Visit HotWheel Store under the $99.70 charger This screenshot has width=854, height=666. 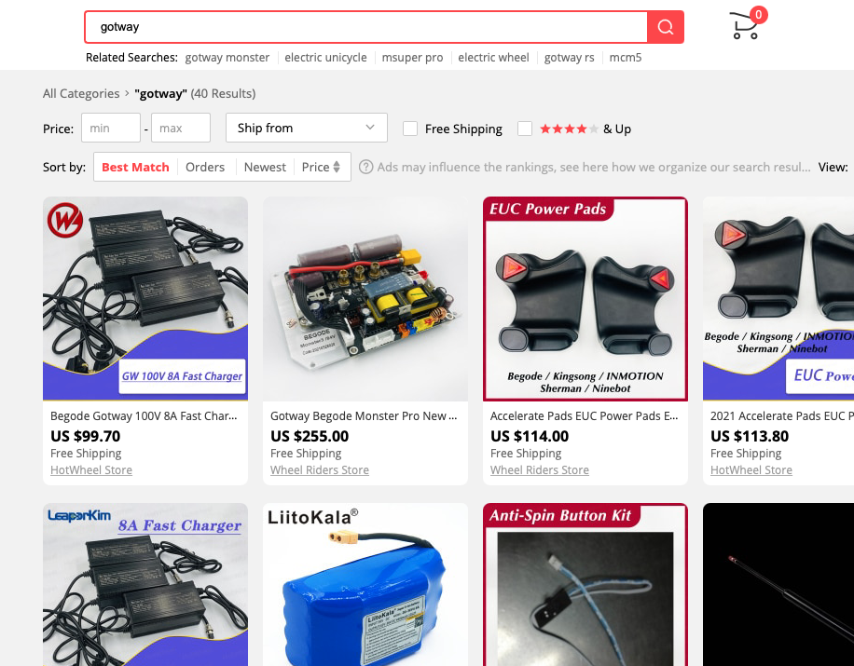pos(91,470)
